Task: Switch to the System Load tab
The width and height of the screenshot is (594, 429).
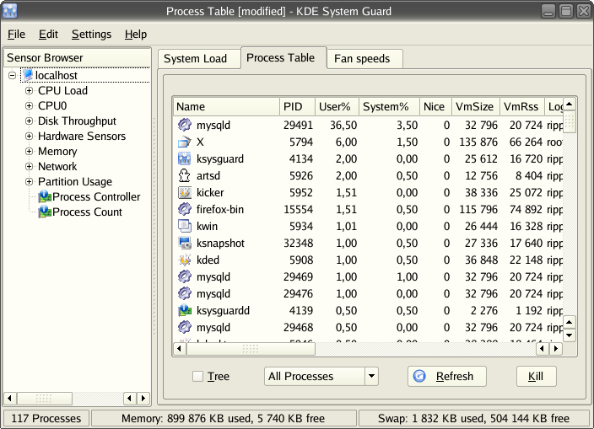Action: [x=195, y=58]
